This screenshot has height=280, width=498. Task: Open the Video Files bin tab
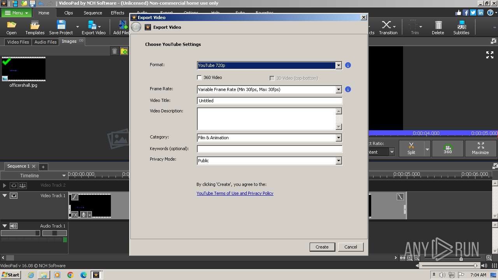tap(18, 42)
